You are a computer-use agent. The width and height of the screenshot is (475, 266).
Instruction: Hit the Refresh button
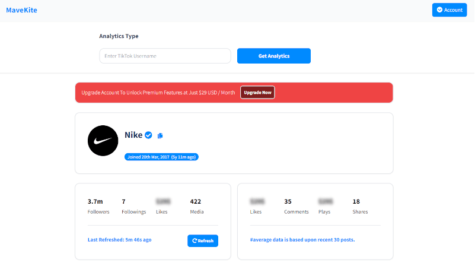(x=202, y=240)
